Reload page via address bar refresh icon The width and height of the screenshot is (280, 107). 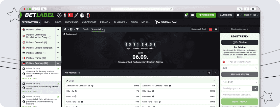point(171,9)
